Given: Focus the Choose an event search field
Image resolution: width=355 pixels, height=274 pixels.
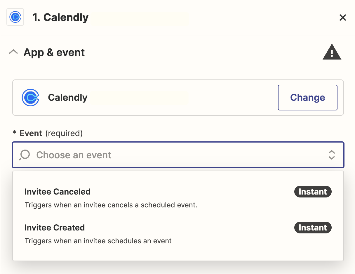Looking at the screenshot, I should pyautogui.click(x=175, y=155).
